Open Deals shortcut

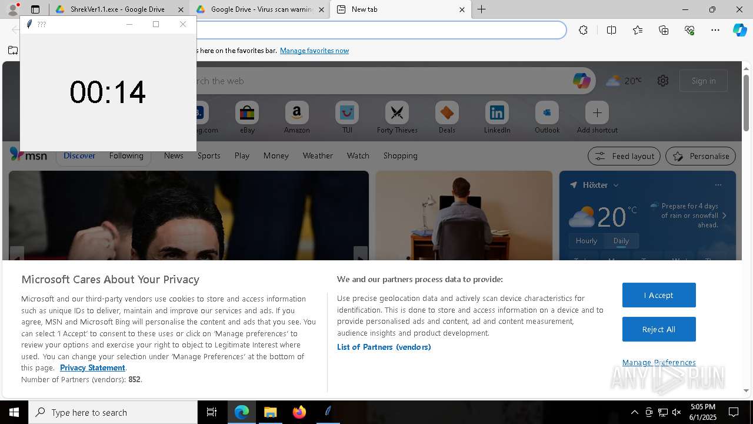click(447, 118)
